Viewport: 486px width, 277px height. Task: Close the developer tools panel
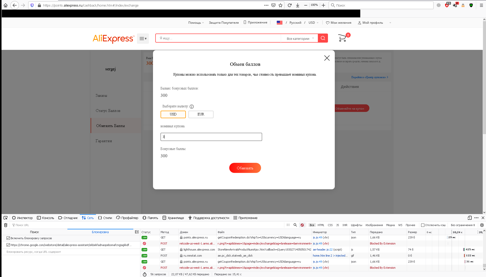coord(483,218)
